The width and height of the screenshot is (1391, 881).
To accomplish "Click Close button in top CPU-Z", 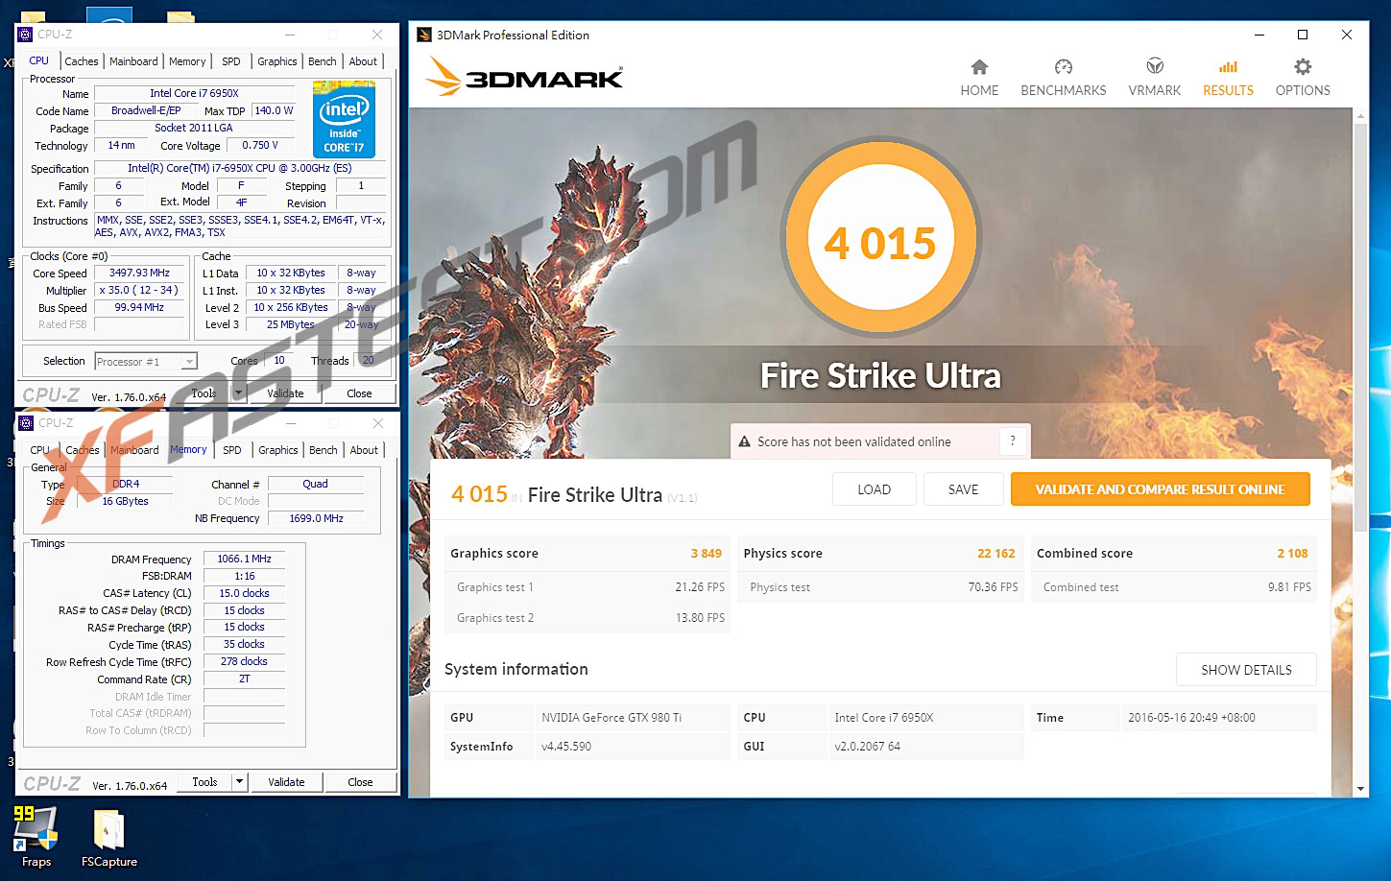I will pos(359,393).
